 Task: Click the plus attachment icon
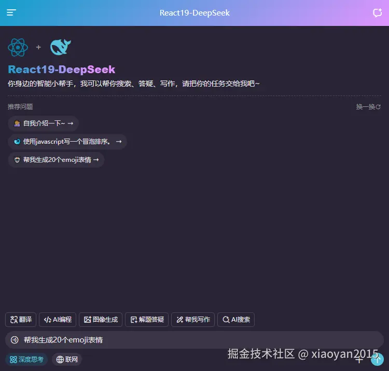click(359, 360)
